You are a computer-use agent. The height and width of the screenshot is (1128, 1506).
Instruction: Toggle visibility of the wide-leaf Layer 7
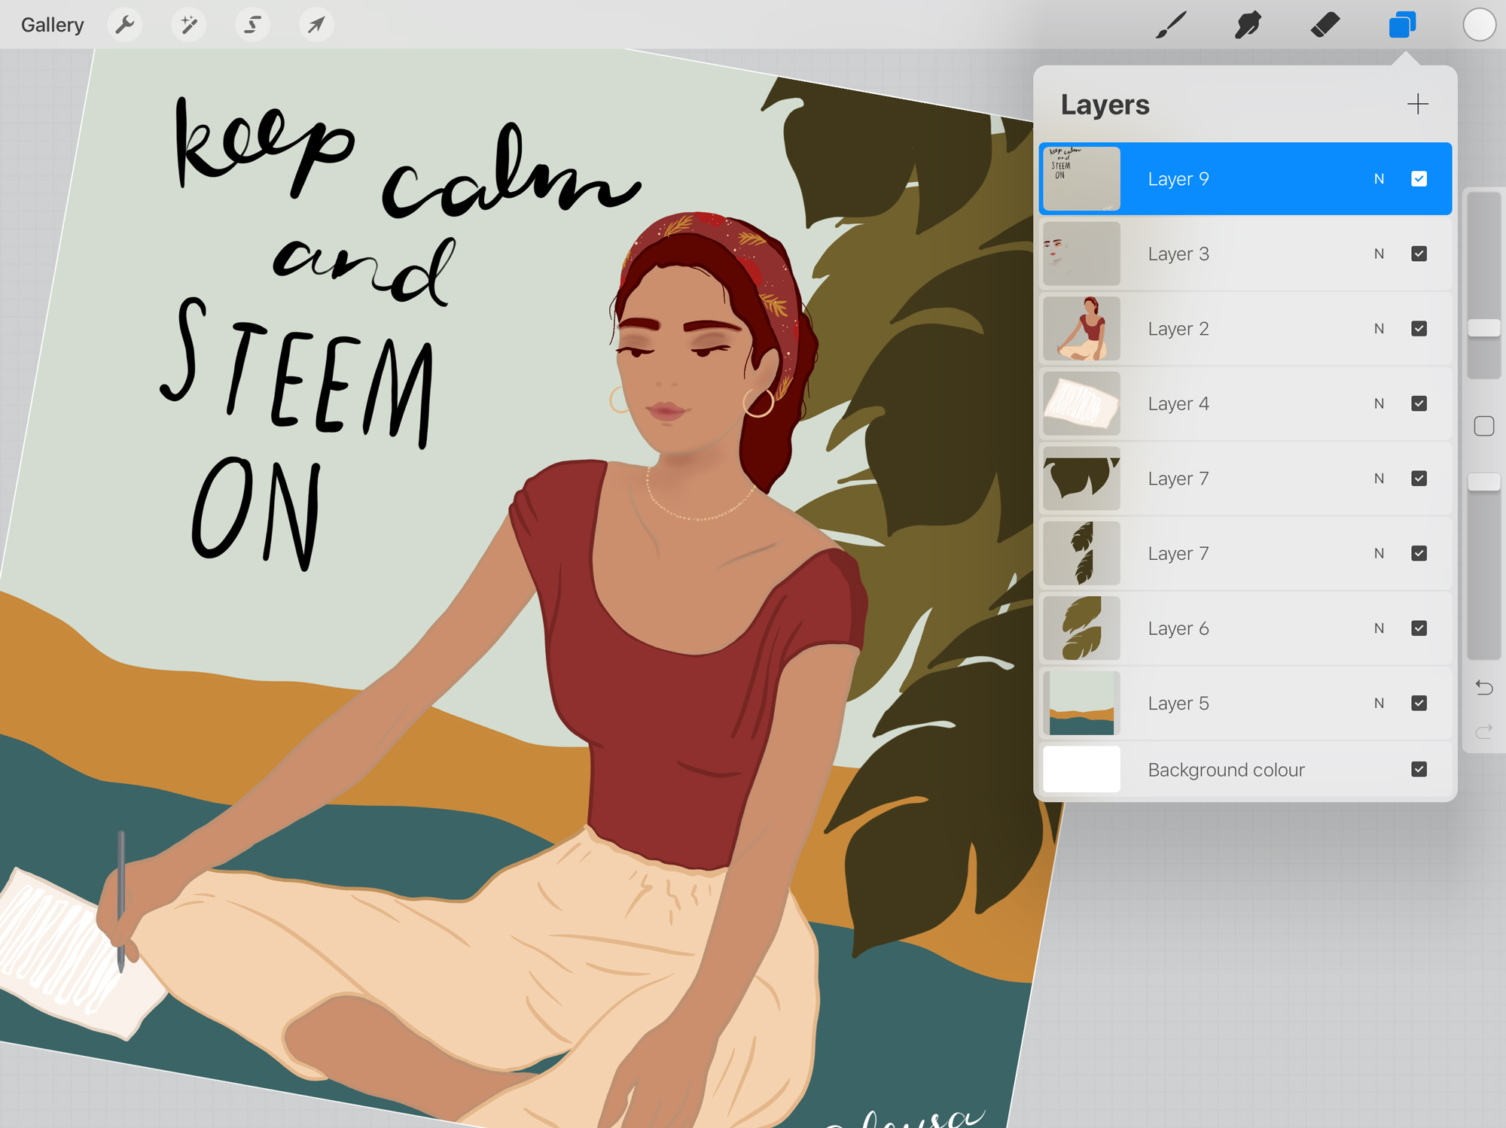point(1419,479)
